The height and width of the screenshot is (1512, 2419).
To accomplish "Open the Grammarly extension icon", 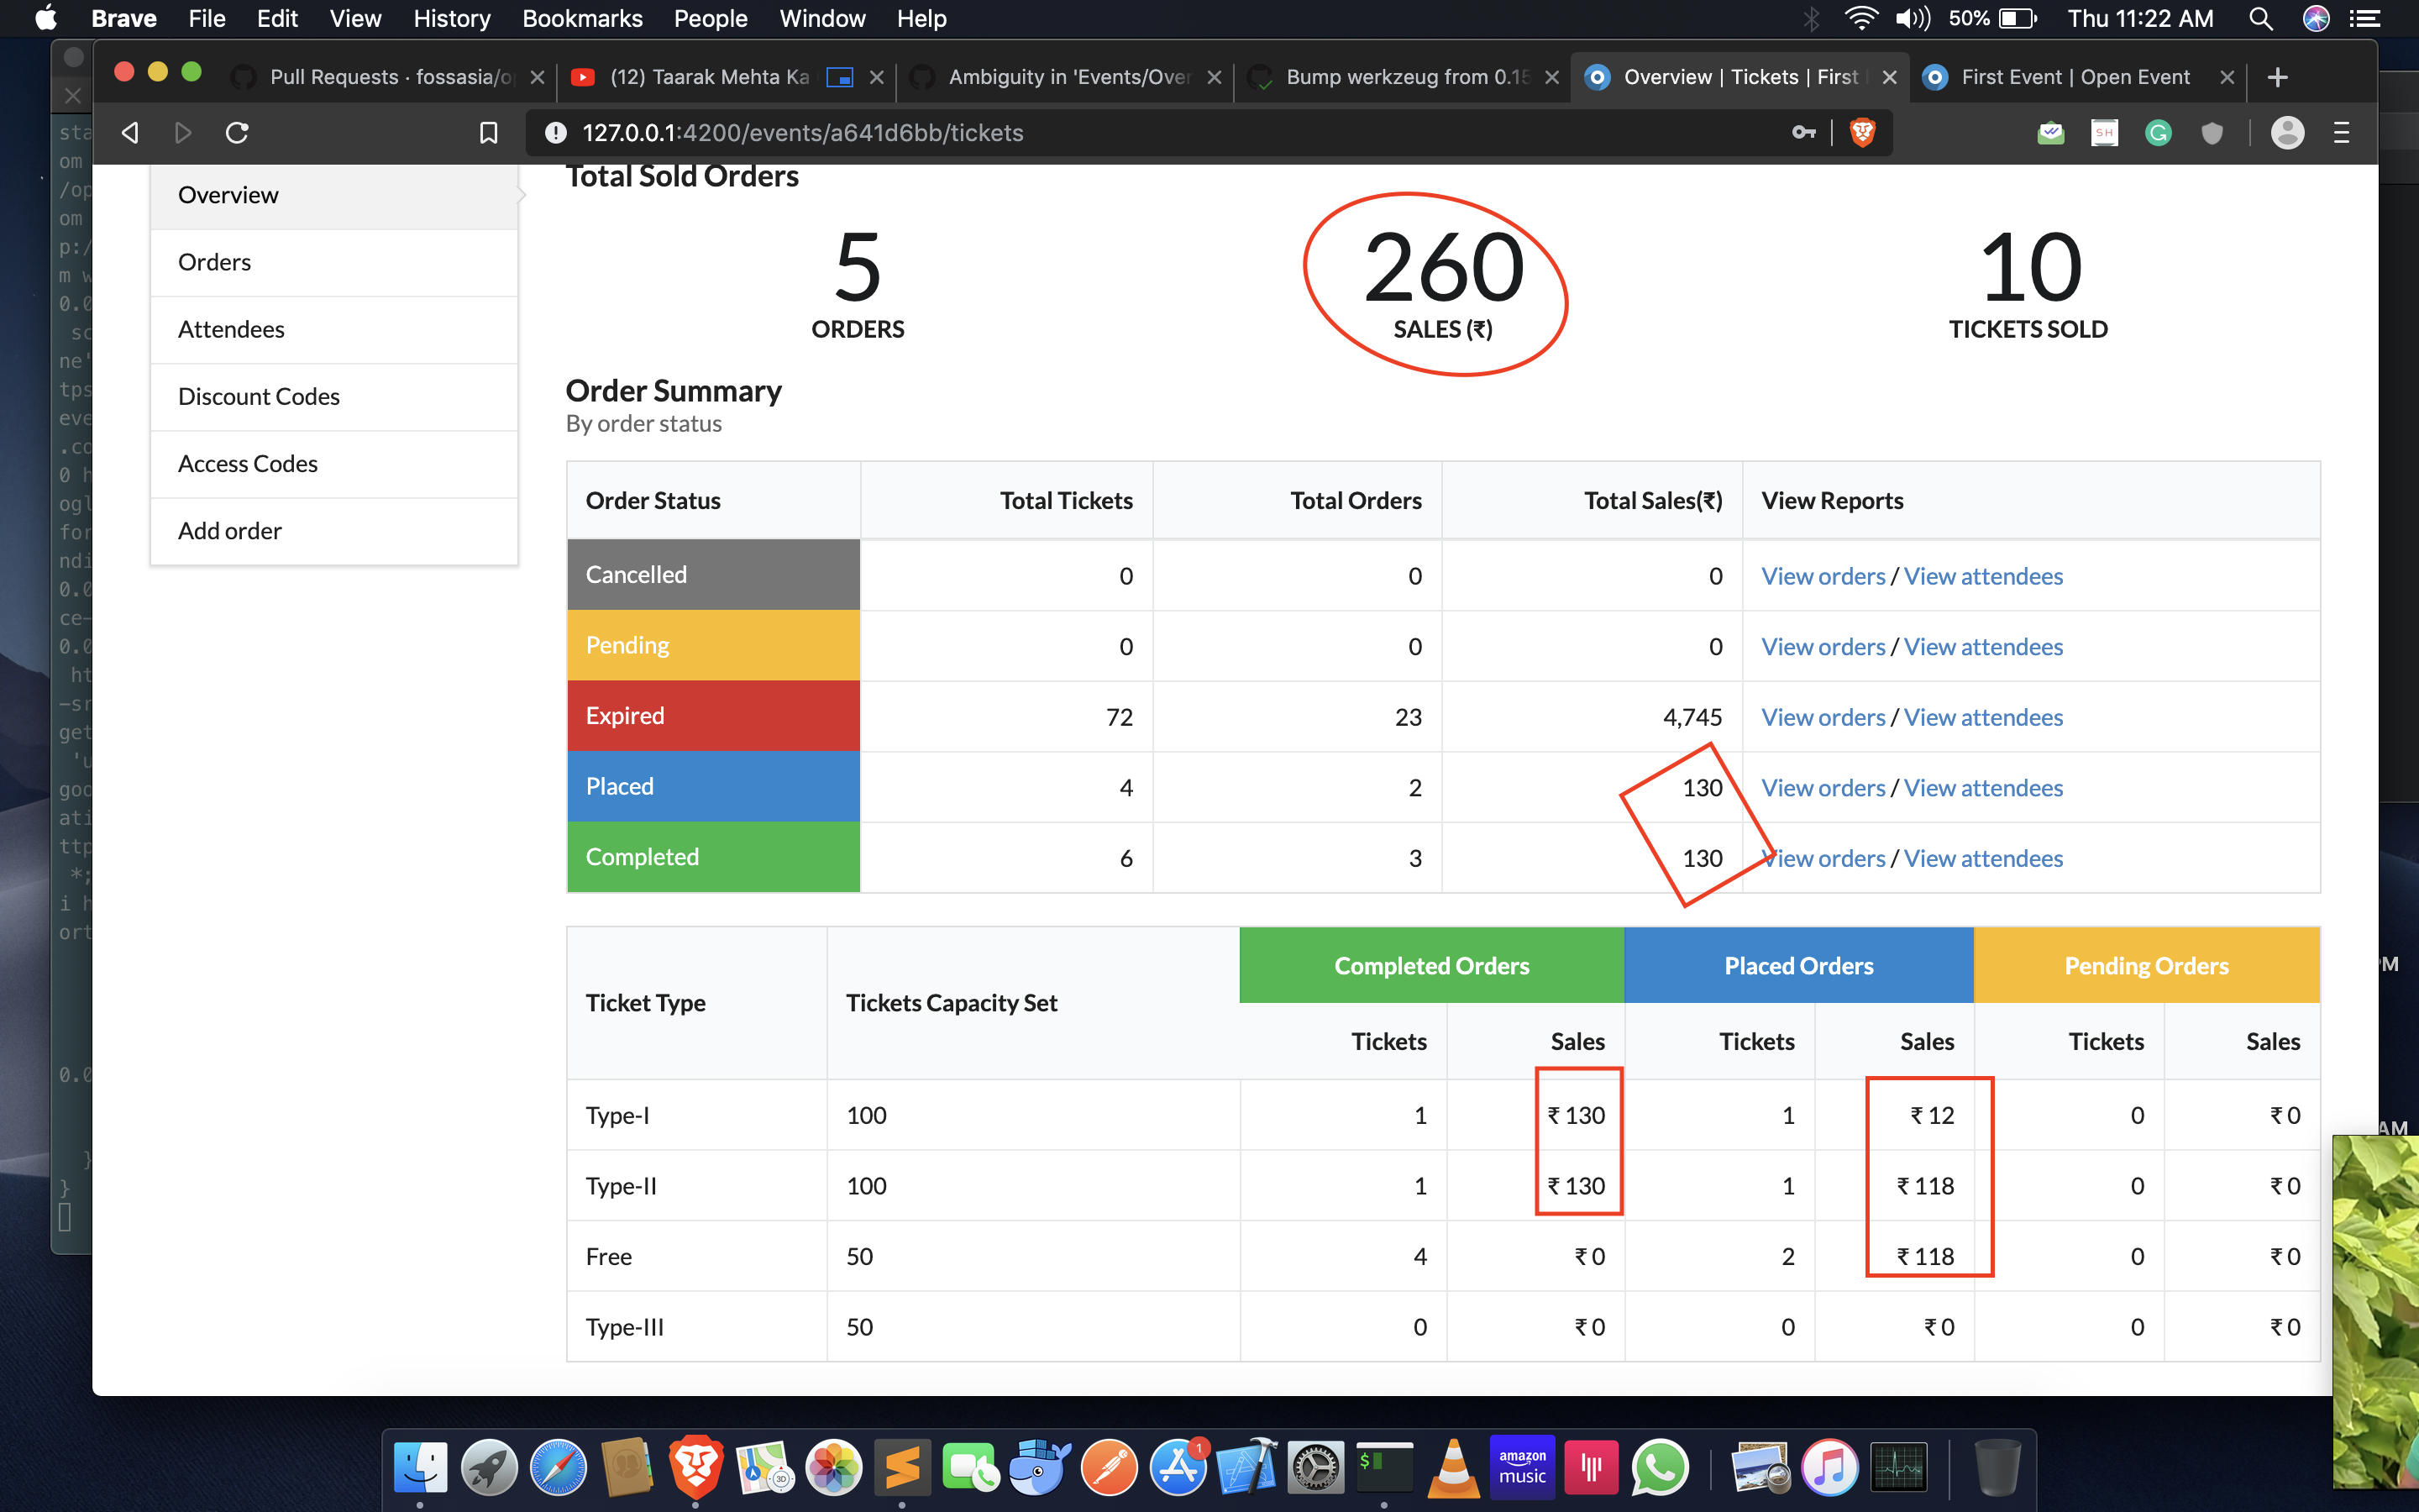I will 2158,133.
